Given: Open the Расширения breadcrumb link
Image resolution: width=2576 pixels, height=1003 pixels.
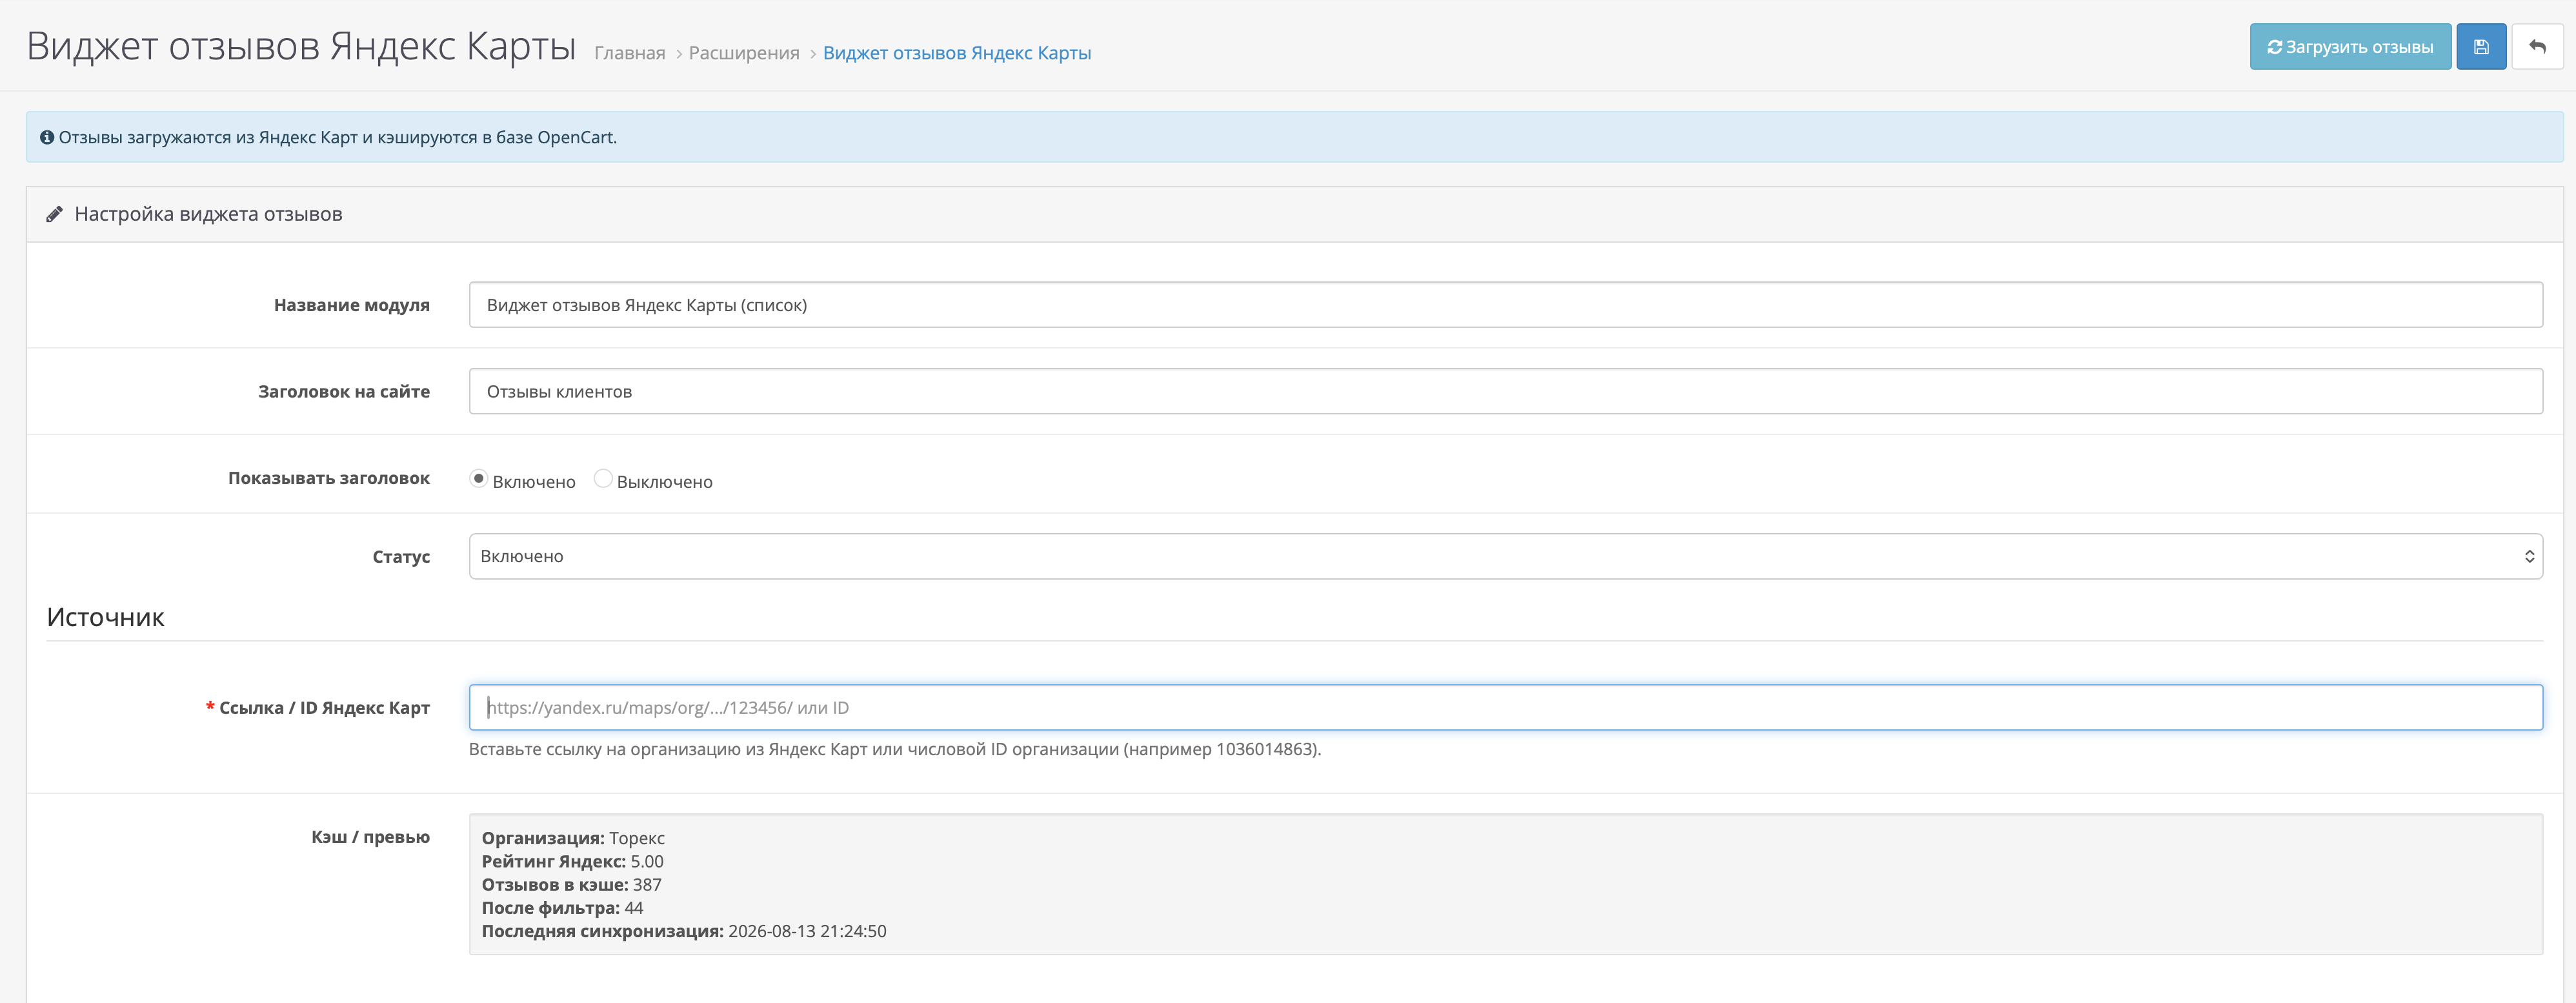Looking at the screenshot, I should coord(744,53).
